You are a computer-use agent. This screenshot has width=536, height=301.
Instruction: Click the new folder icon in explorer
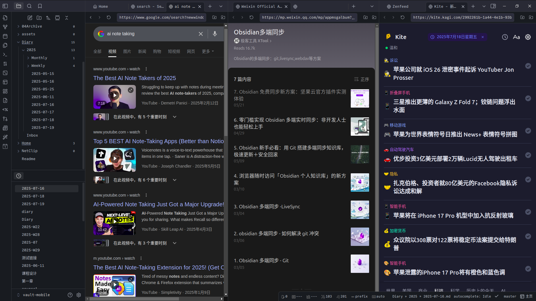pyautogui.click(x=39, y=18)
